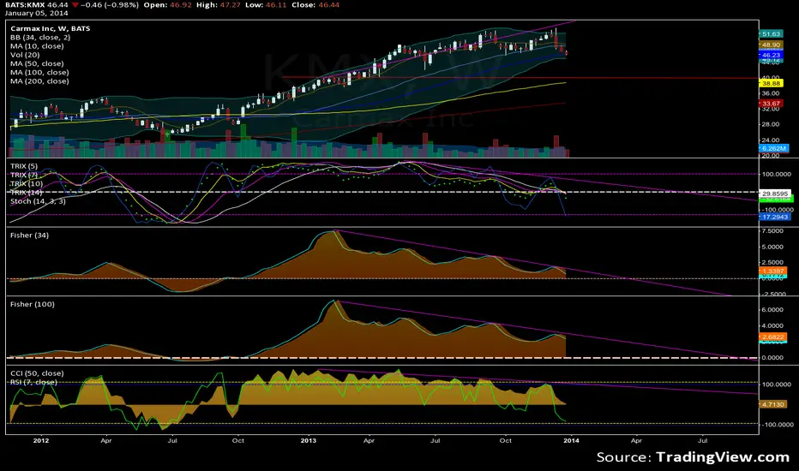Click the 6.0000 Fisher (100) axis label
This screenshot has width=799, height=471.
coord(772,310)
